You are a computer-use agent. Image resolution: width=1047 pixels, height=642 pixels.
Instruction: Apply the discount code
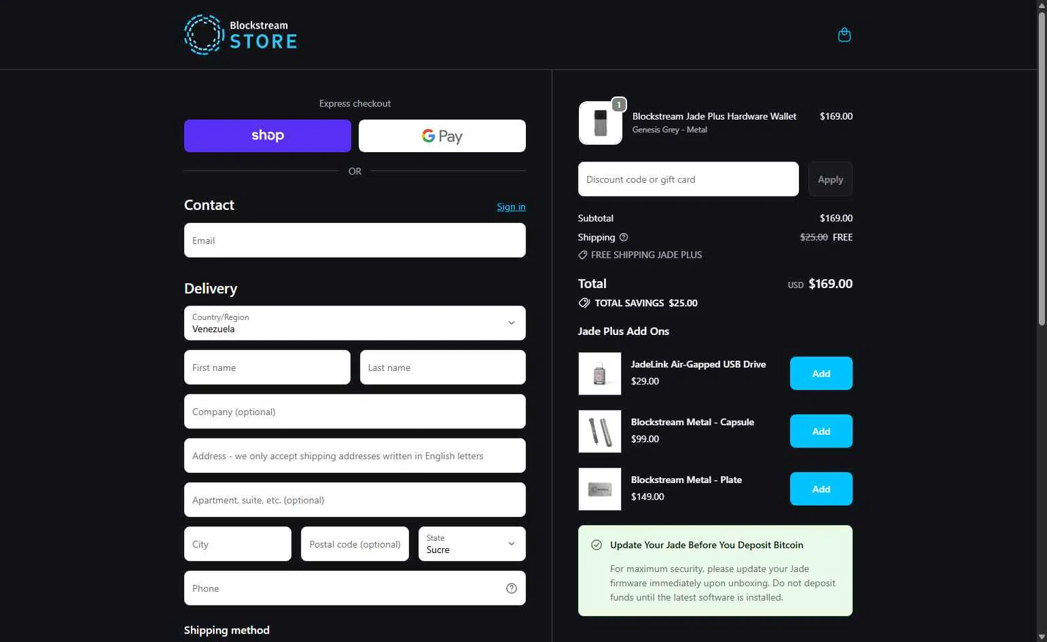[830, 179]
